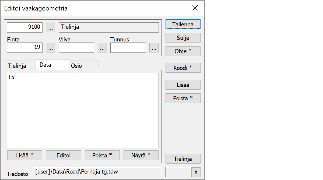The height and width of the screenshot is (180, 323).
Task: Open the Viiva browse ellipsis button
Action: [x=102, y=48]
